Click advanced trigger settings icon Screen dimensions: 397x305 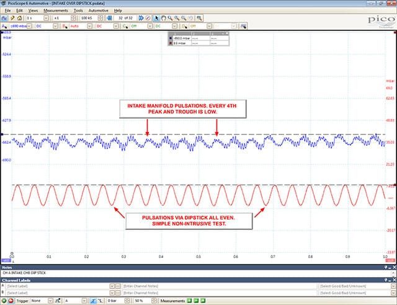coord(58,301)
